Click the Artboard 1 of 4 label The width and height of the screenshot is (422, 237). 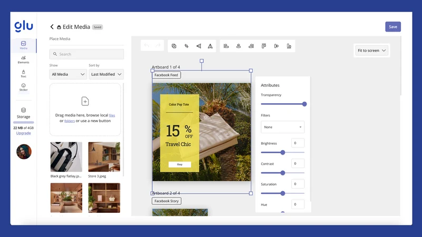(166, 67)
